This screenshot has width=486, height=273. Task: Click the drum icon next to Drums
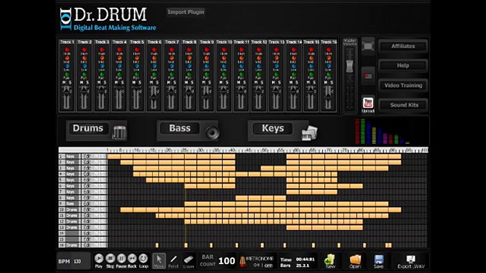(119, 132)
